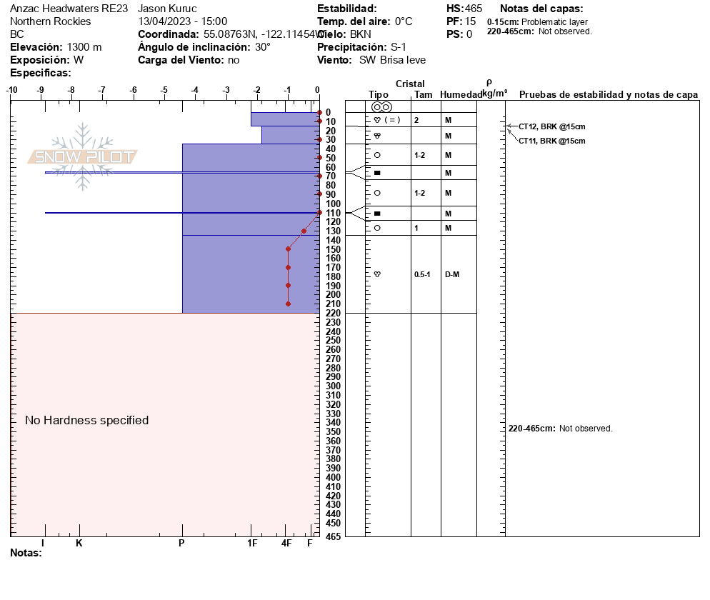Click the CT11, BRK @15cm stability test label
The image size is (710, 600).
click(551, 141)
